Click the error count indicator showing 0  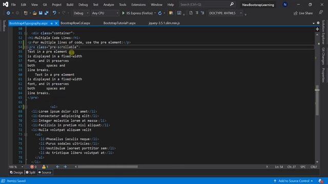[33, 167]
